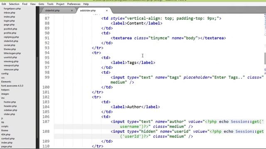Viewport: 266px width, 149px height.
Task: Open profile.php in the sidebar
Action: coord(10,33)
